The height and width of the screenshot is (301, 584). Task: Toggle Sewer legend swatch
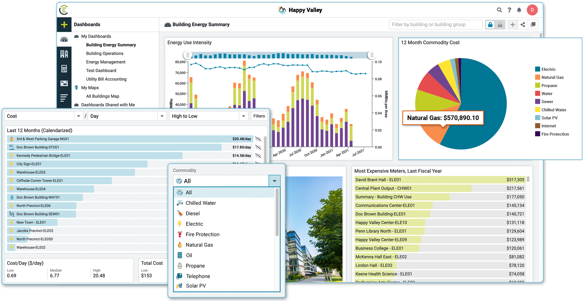[538, 102]
